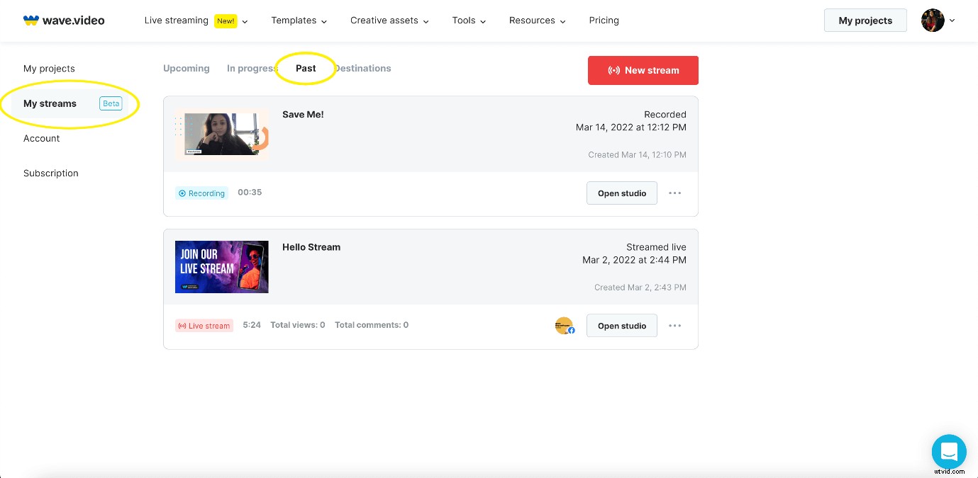Click the Live stream badge on Hello Stream
The height and width of the screenshot is (478, 978).
coord(204,326)
